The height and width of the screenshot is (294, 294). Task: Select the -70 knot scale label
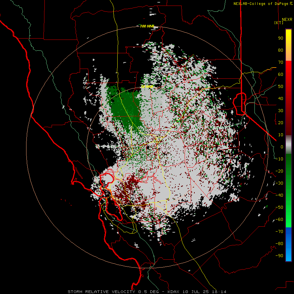point(279,232)
